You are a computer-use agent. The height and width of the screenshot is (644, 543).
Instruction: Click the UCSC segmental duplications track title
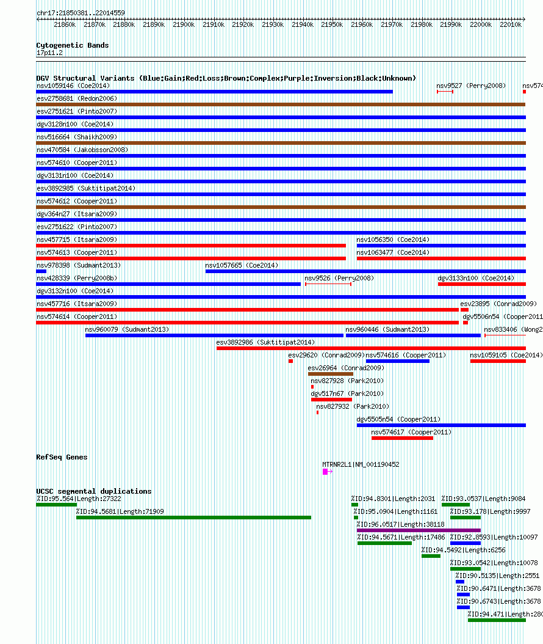click(x=93, y=491)
